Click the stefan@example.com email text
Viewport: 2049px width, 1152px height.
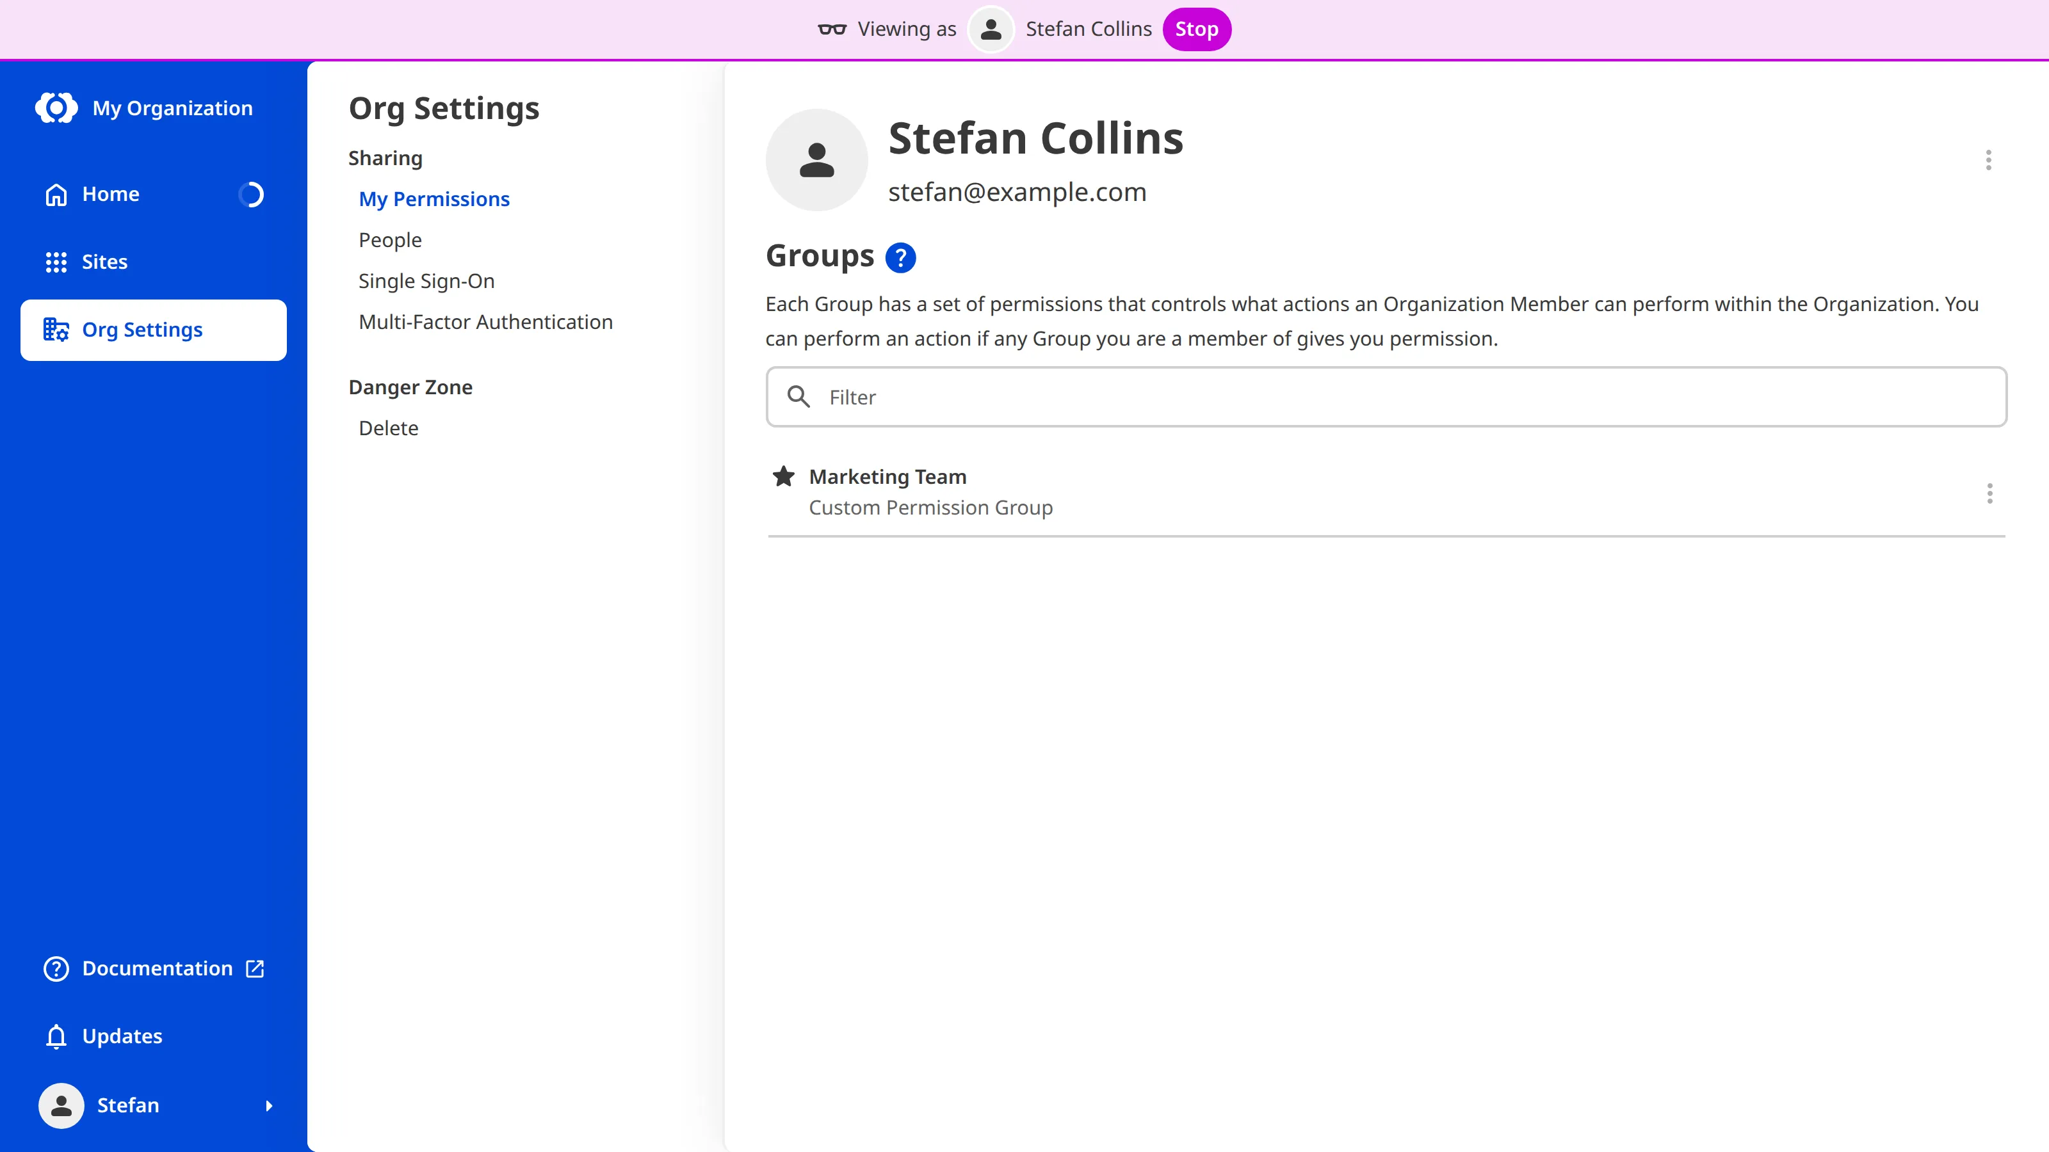(x=1017, y=193)
